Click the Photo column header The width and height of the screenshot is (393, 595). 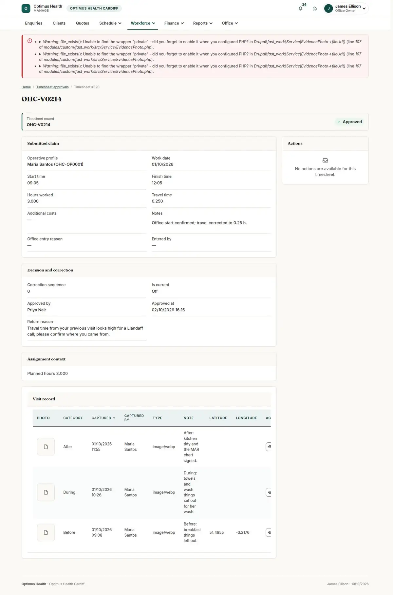coord(43,418)
